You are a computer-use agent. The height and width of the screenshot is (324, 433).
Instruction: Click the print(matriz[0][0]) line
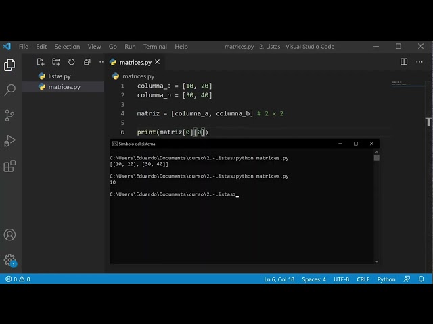(173, 132)
